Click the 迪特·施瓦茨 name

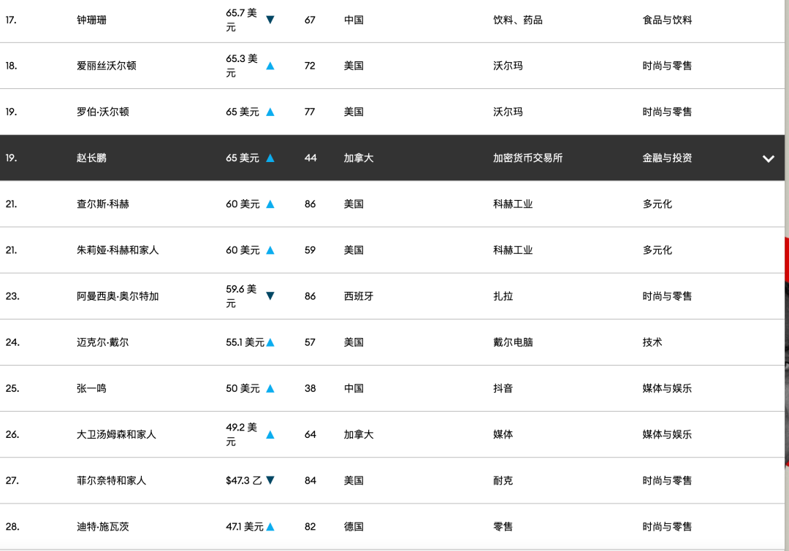tap(103, 526)
